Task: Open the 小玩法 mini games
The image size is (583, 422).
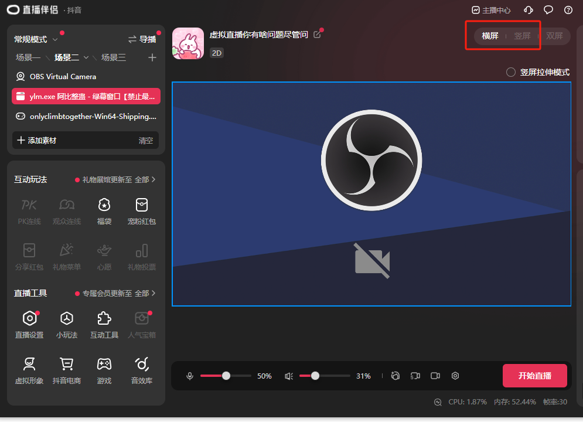Action: click(x=67, y=325)
